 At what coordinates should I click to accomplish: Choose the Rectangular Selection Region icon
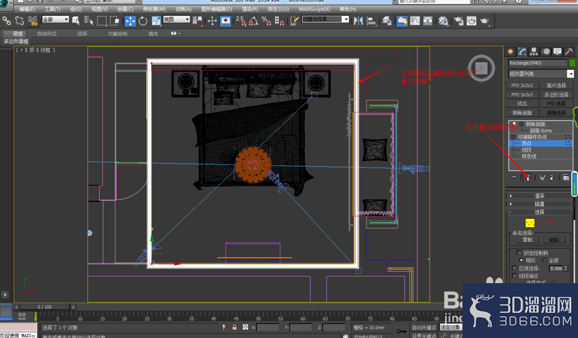tap(101, 21)
